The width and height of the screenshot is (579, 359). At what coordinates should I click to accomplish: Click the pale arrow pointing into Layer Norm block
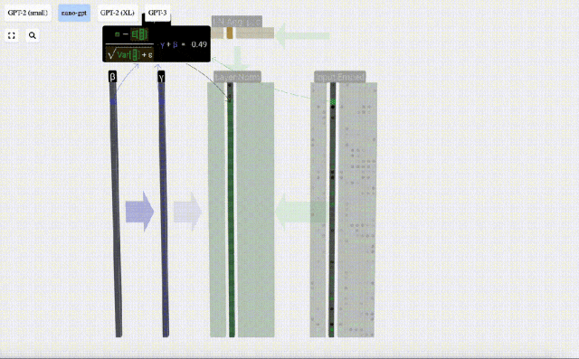(x=187, y=212)
